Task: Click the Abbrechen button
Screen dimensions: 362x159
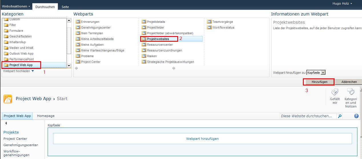Action: [x=349, y=82]
